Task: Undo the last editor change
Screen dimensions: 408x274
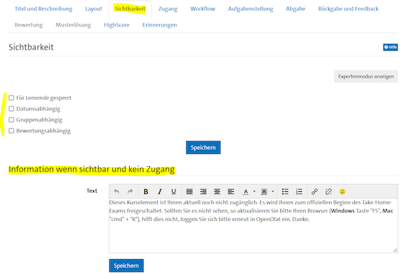Action: [116, 191]
